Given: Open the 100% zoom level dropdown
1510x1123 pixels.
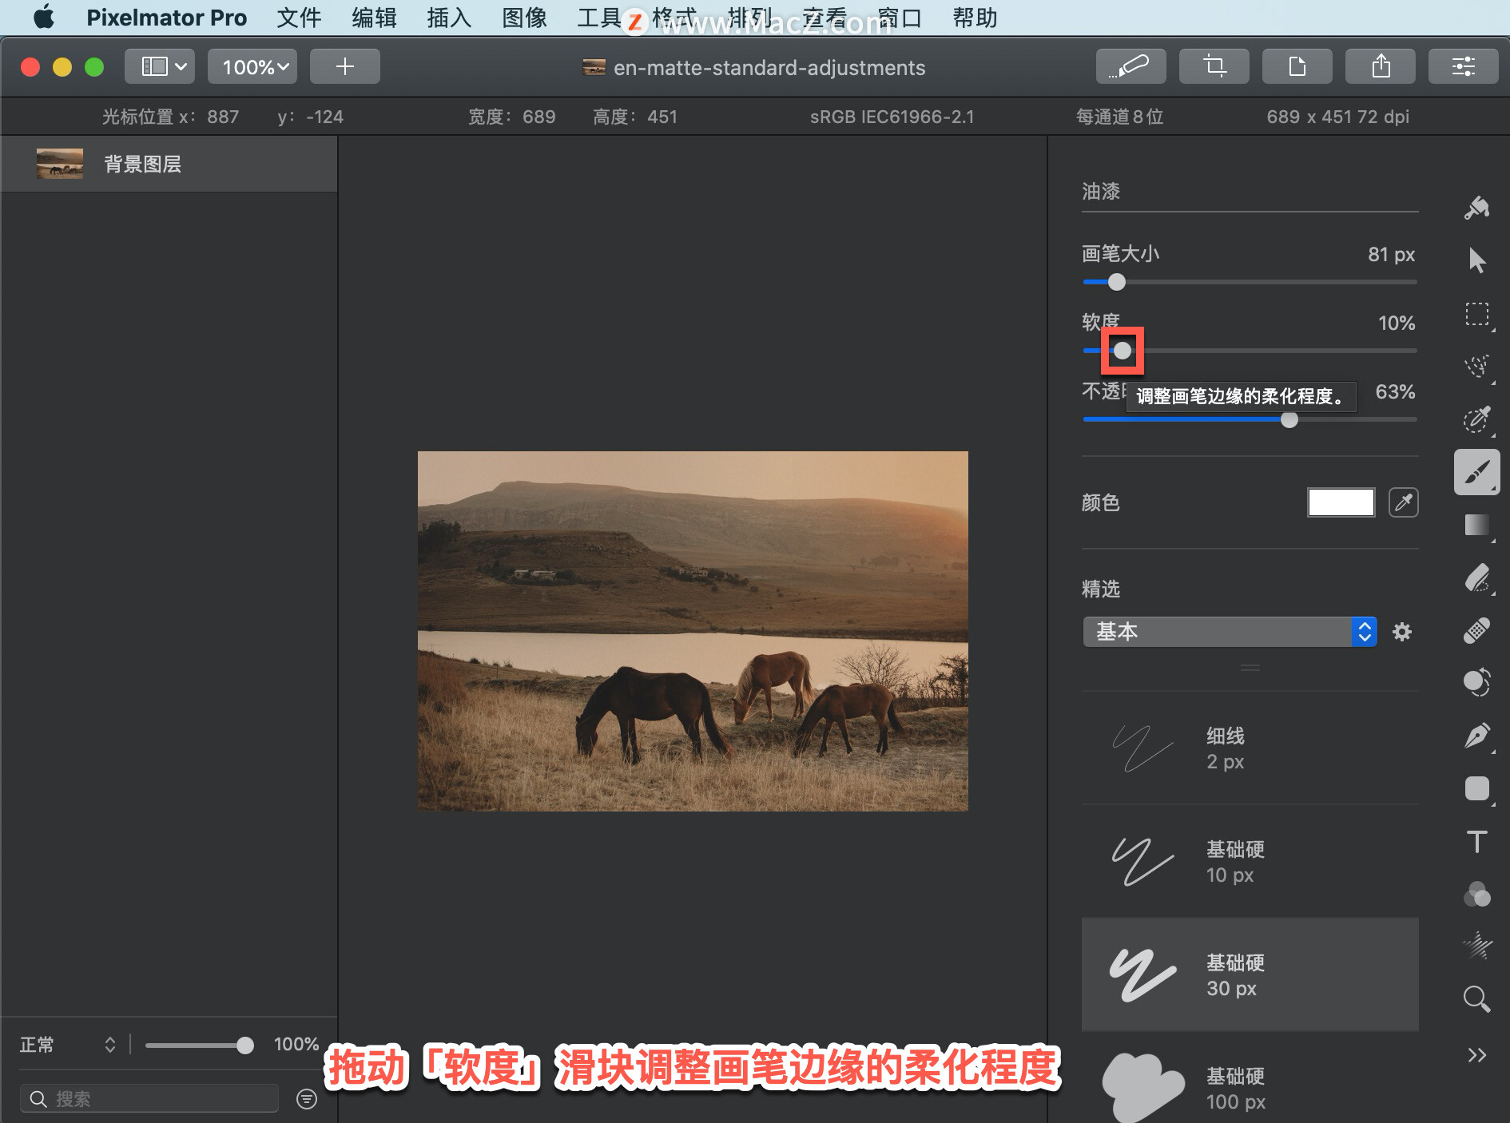Looking at the screenshot, I should [x=252, y=66].
